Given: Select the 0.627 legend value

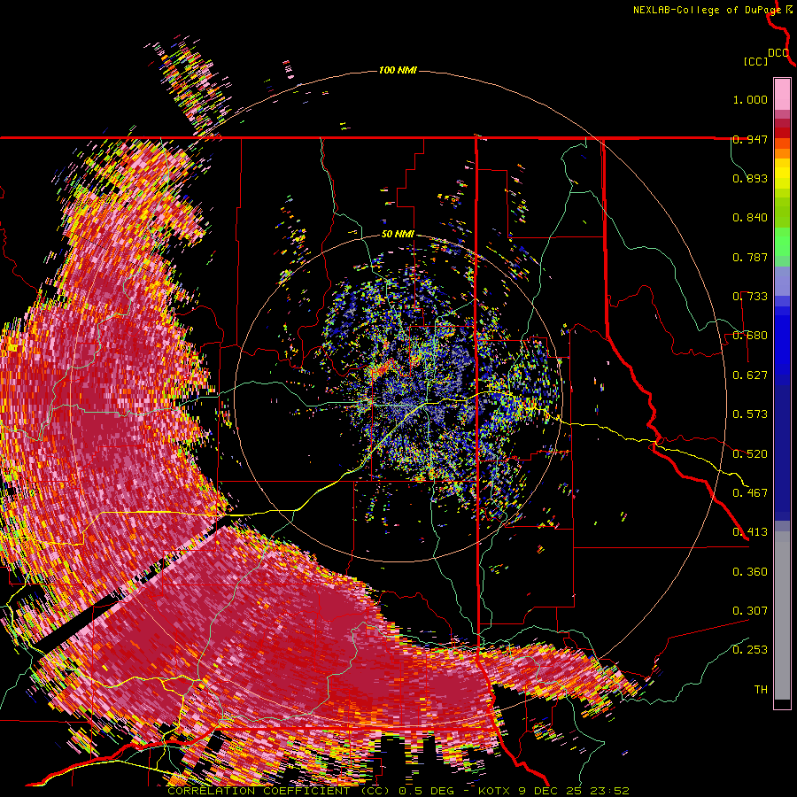Looking at the screenshot, I should point(750,375).
